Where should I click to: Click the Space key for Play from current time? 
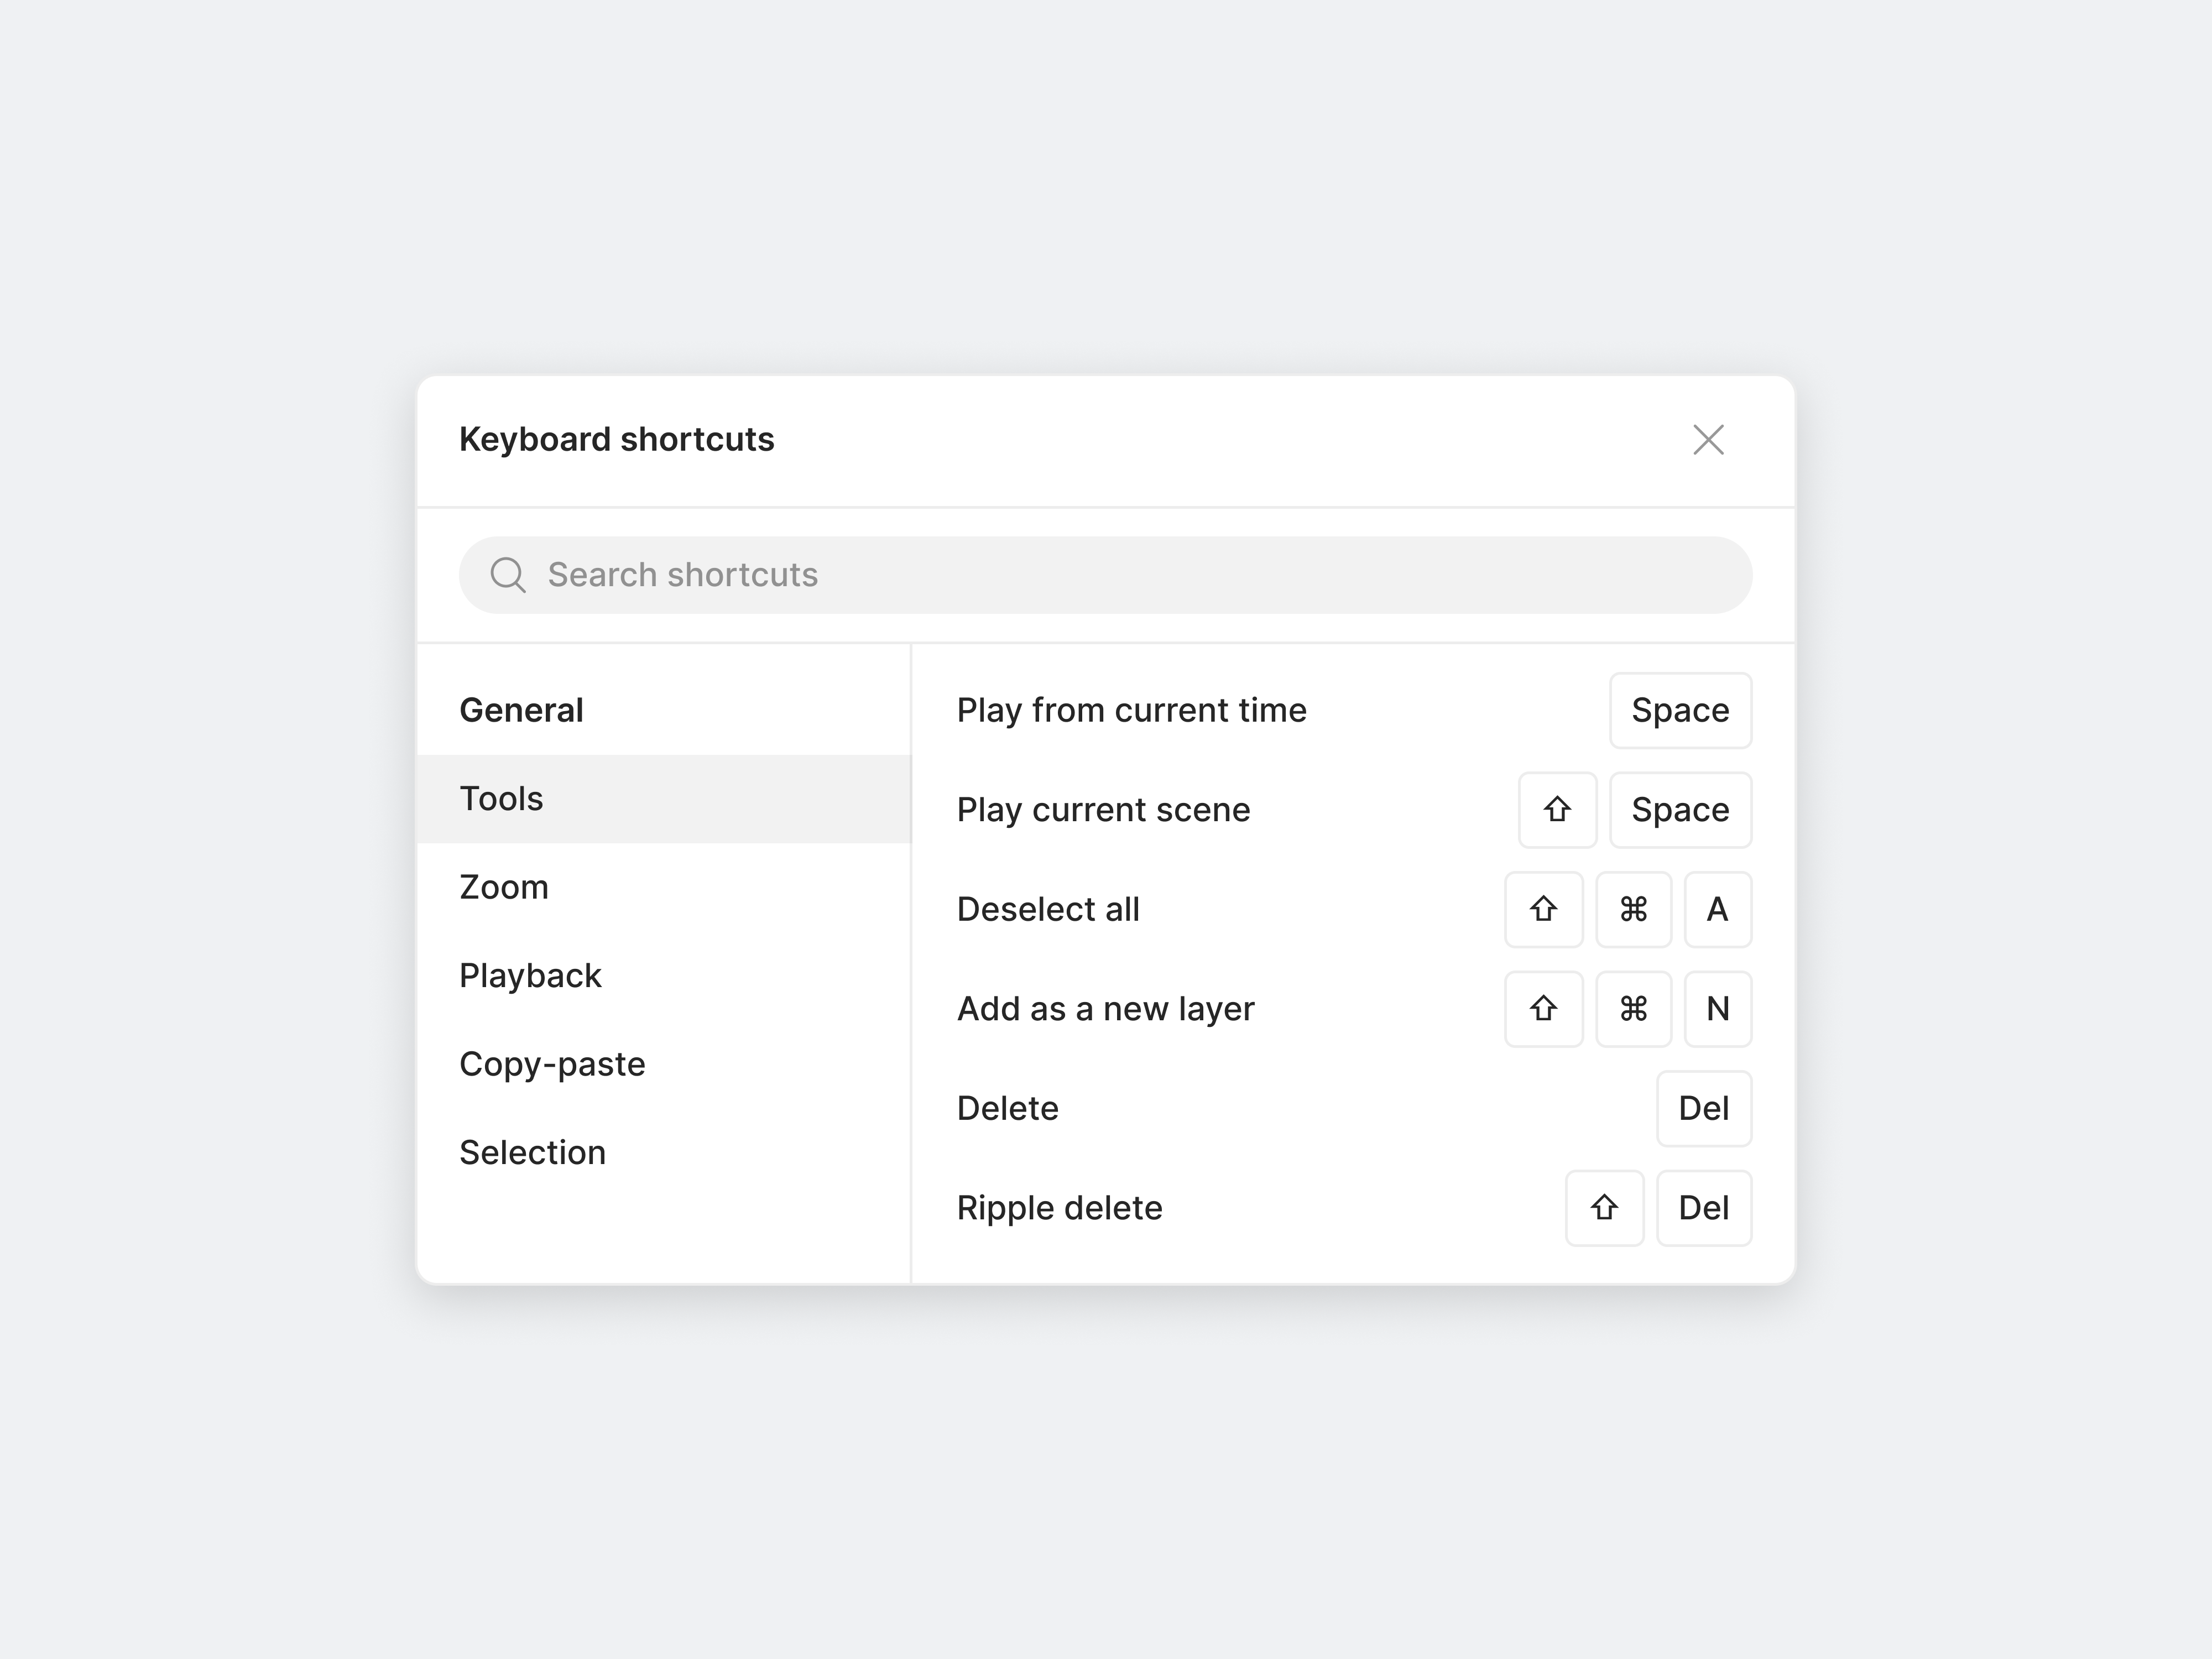click(1680, 710)
